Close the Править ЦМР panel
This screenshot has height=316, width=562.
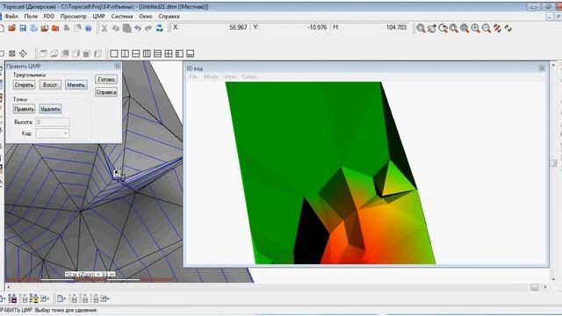click(x=117, y=67)
